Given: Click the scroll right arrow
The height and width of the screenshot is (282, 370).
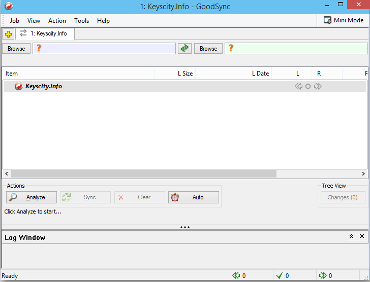Looking at the screenshot, I should click(x=363, y=174).
